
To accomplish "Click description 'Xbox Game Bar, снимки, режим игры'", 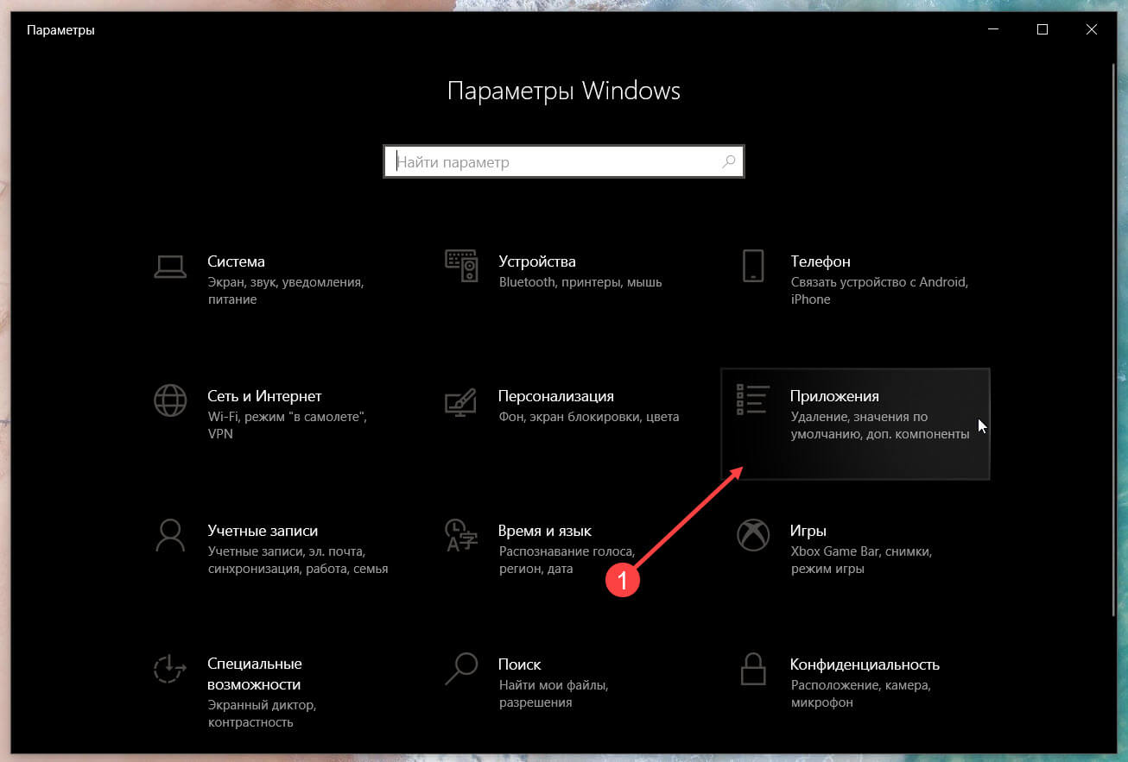I will click(x=860, y=560).
